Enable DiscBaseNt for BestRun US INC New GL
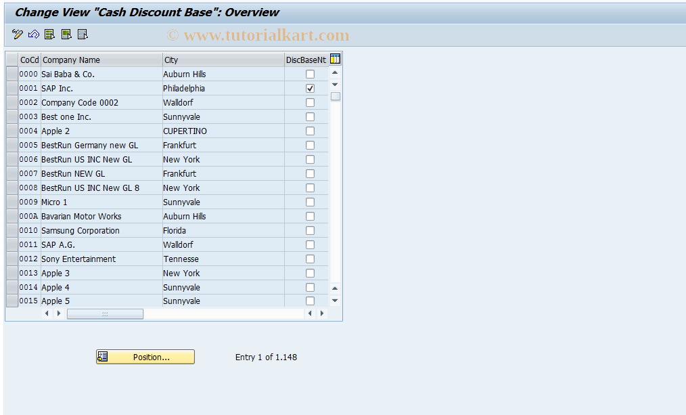Screen dimensions: 686x415 (x=310, y=159)
